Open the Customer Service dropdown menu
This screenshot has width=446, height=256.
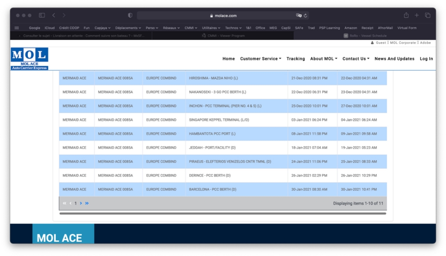(x=260, y=59)
